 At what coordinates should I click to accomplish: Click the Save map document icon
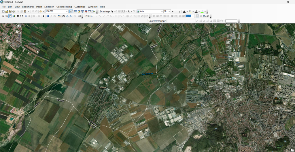tap(10, 11)
